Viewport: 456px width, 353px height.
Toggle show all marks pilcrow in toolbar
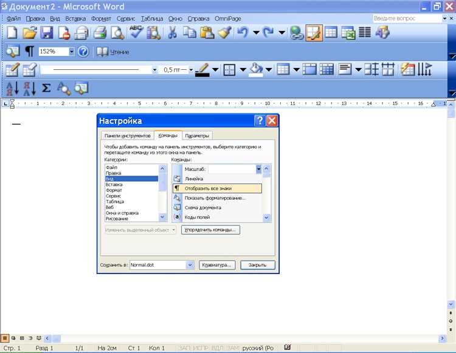(29, 52)
